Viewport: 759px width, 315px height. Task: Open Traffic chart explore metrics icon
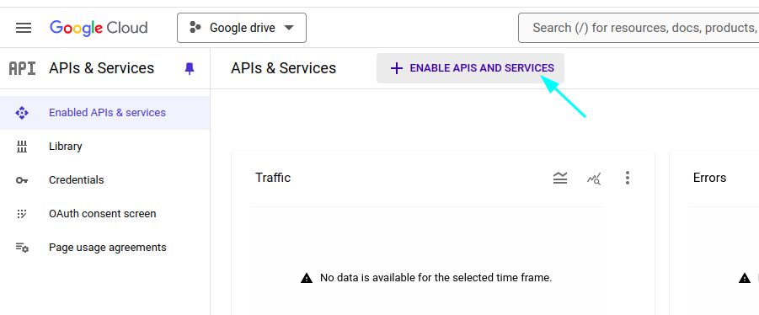[594, 179]
